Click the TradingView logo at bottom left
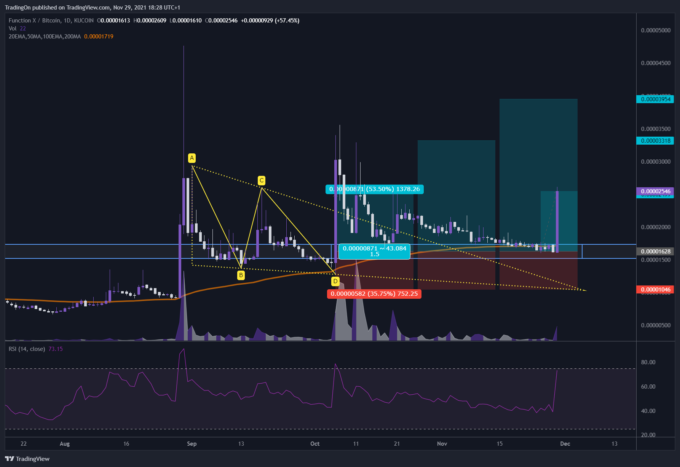Image resolution: width=680 pixels, height=467 pixels. pos(27,459)
